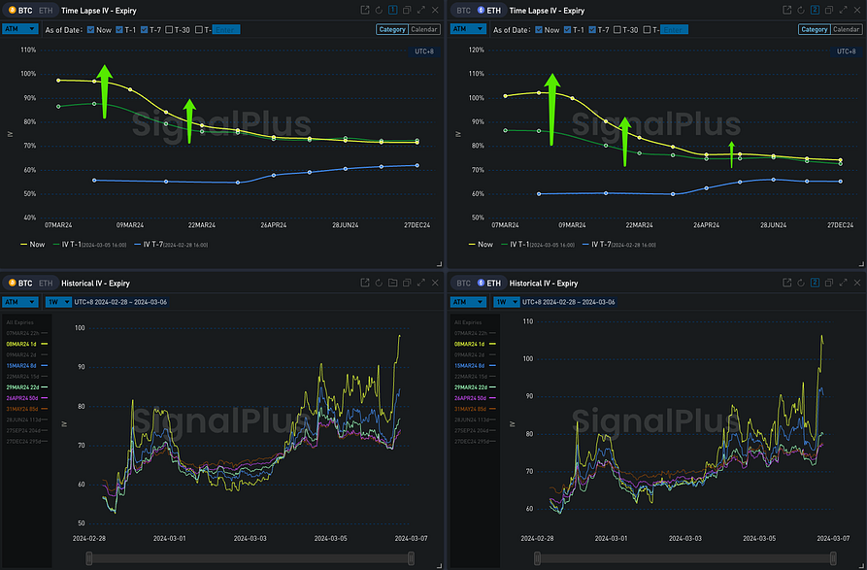
Task: Click the duplicate panel icon in ETH Time Lapse
Action: tap(827, 10)
